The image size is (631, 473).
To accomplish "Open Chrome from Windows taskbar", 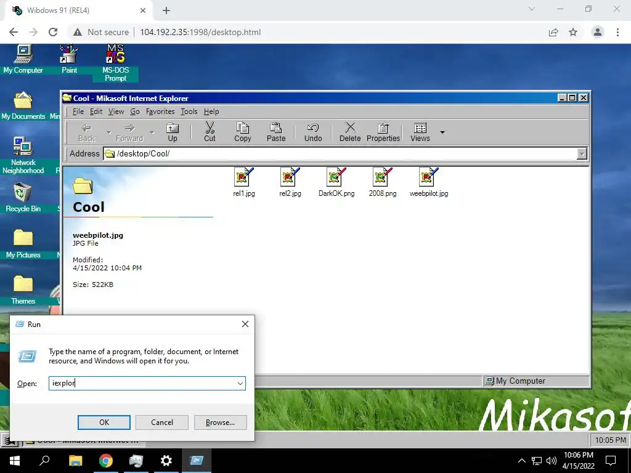I will pos(106,461).
